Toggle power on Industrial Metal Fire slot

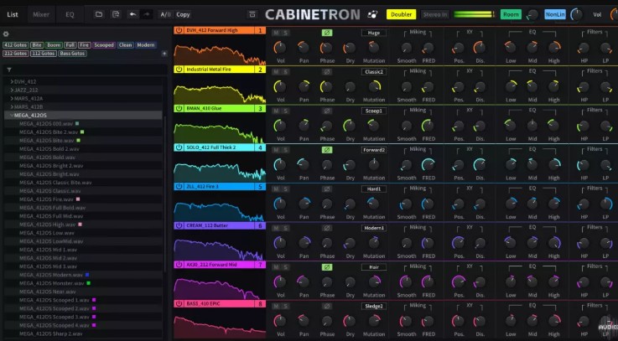coord(179,70)
